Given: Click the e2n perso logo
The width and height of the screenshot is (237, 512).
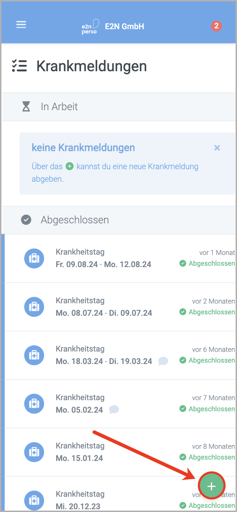Looking at the screenshot, I should [89, 26].
